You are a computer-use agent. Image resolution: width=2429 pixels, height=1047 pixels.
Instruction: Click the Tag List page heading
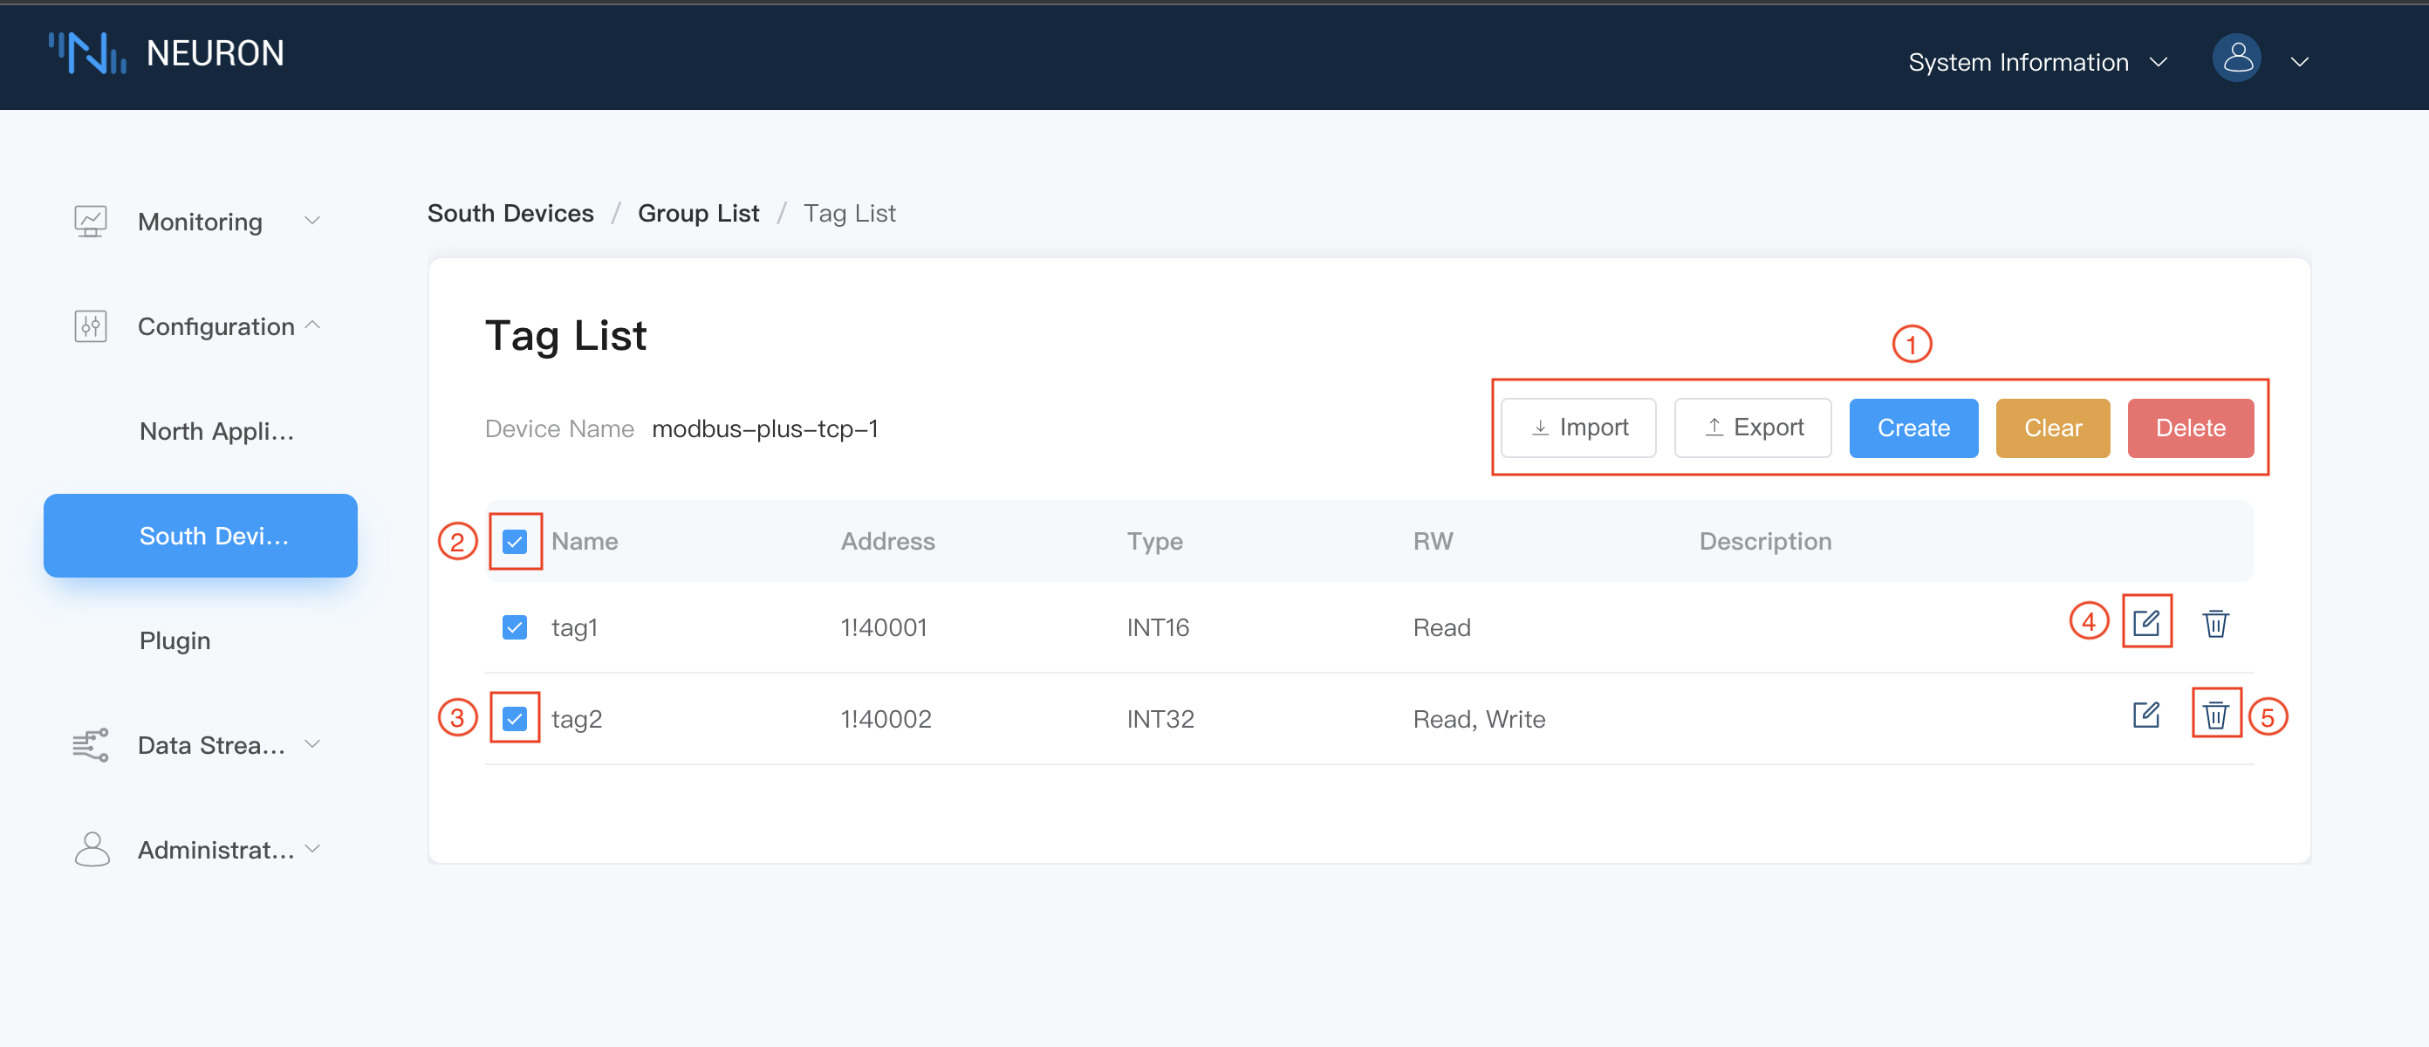pos(565,336)
